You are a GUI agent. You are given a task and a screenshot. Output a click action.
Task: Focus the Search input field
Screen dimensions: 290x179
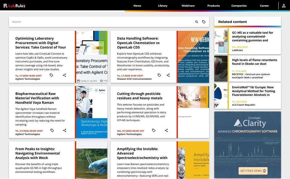click(x=102, y=22)
